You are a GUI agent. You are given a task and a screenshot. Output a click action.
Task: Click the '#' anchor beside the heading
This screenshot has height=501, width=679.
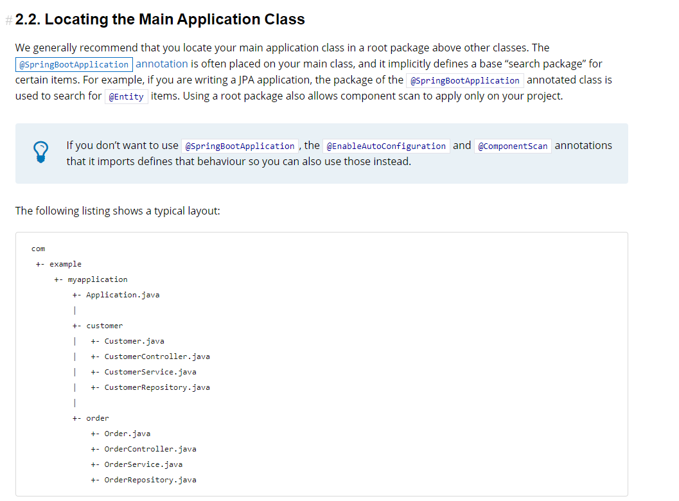[8, 21]
